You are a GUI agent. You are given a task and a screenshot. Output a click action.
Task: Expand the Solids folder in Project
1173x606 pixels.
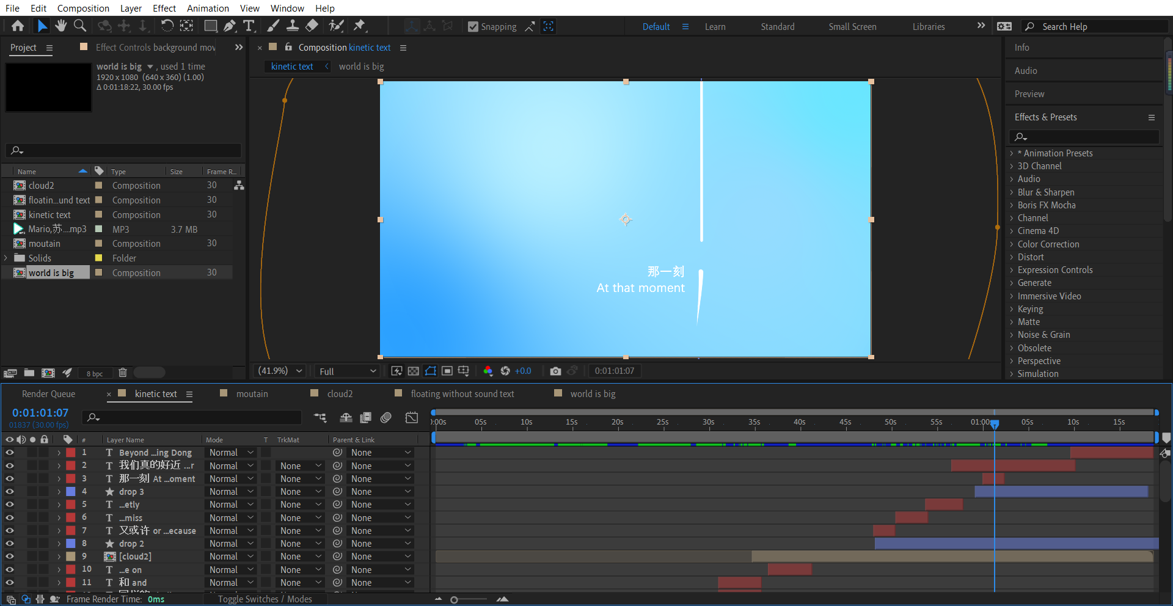[x=6, y=258]
